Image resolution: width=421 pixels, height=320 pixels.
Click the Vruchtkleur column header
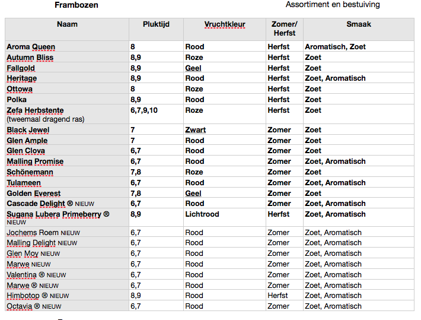click(x=225, y=24)
